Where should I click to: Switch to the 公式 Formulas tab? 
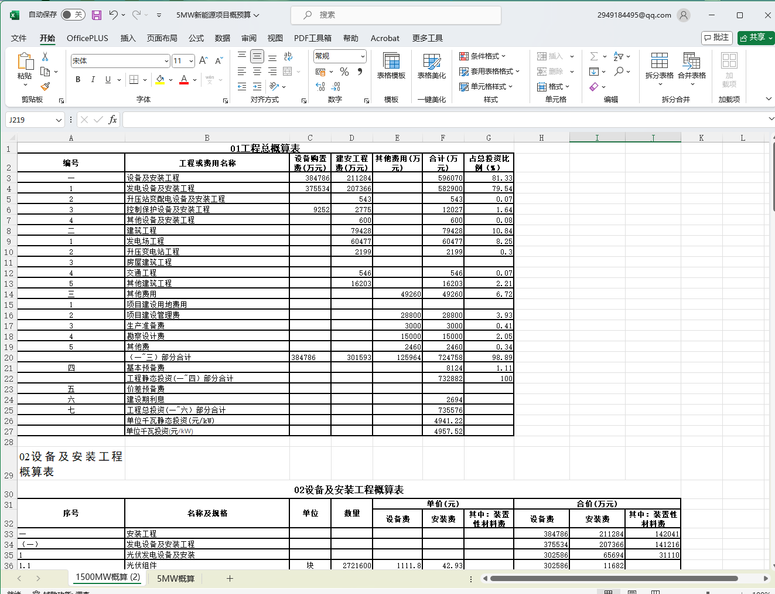[x=196, y=38]
